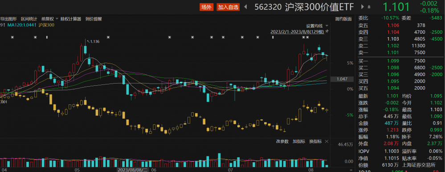445x172 pixels.
Task: Click the 委比 value -10.57%
Action: (390, 18)
